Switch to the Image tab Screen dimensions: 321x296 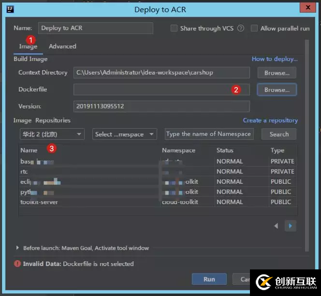pyautogui.click(x=28, y=46)
